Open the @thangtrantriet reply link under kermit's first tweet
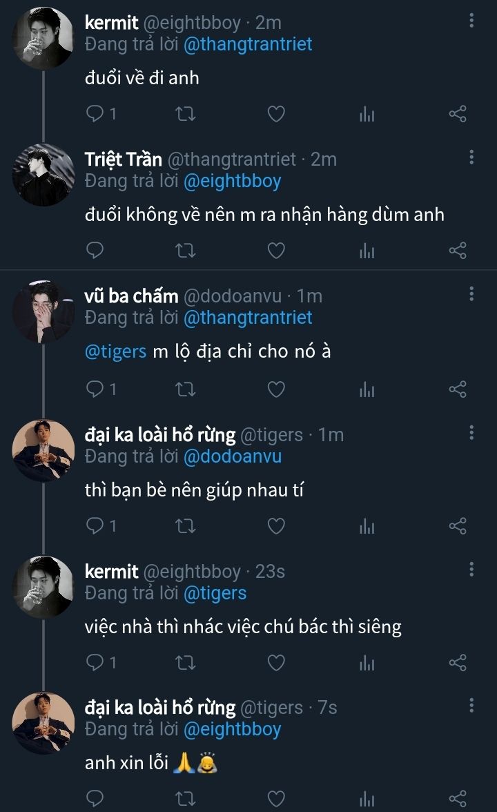This screenshot has width=497, height=812. pos(248,44)
